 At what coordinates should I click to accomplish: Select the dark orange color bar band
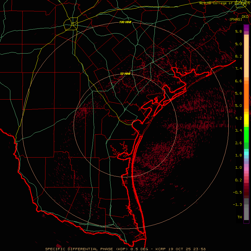(x=246, y=96)
